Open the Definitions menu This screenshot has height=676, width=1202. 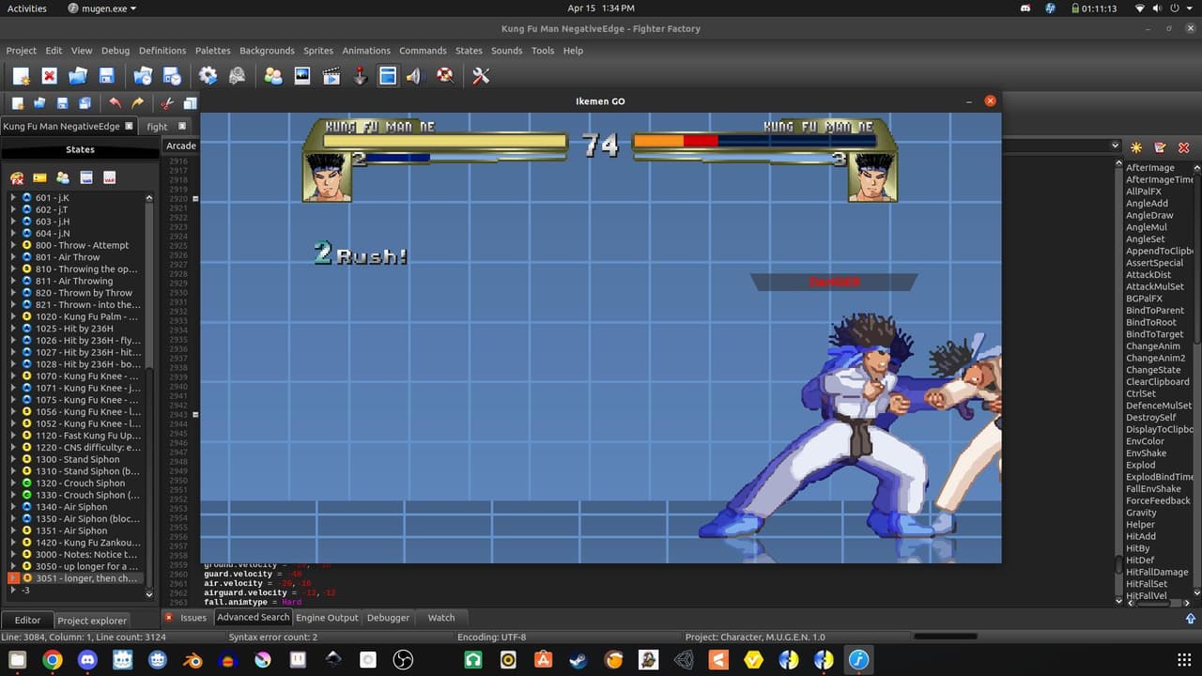point(162,51)
